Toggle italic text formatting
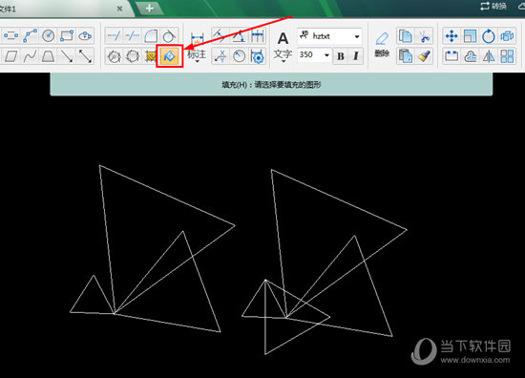This screenshot has width=525, height=378. [356, 56]
